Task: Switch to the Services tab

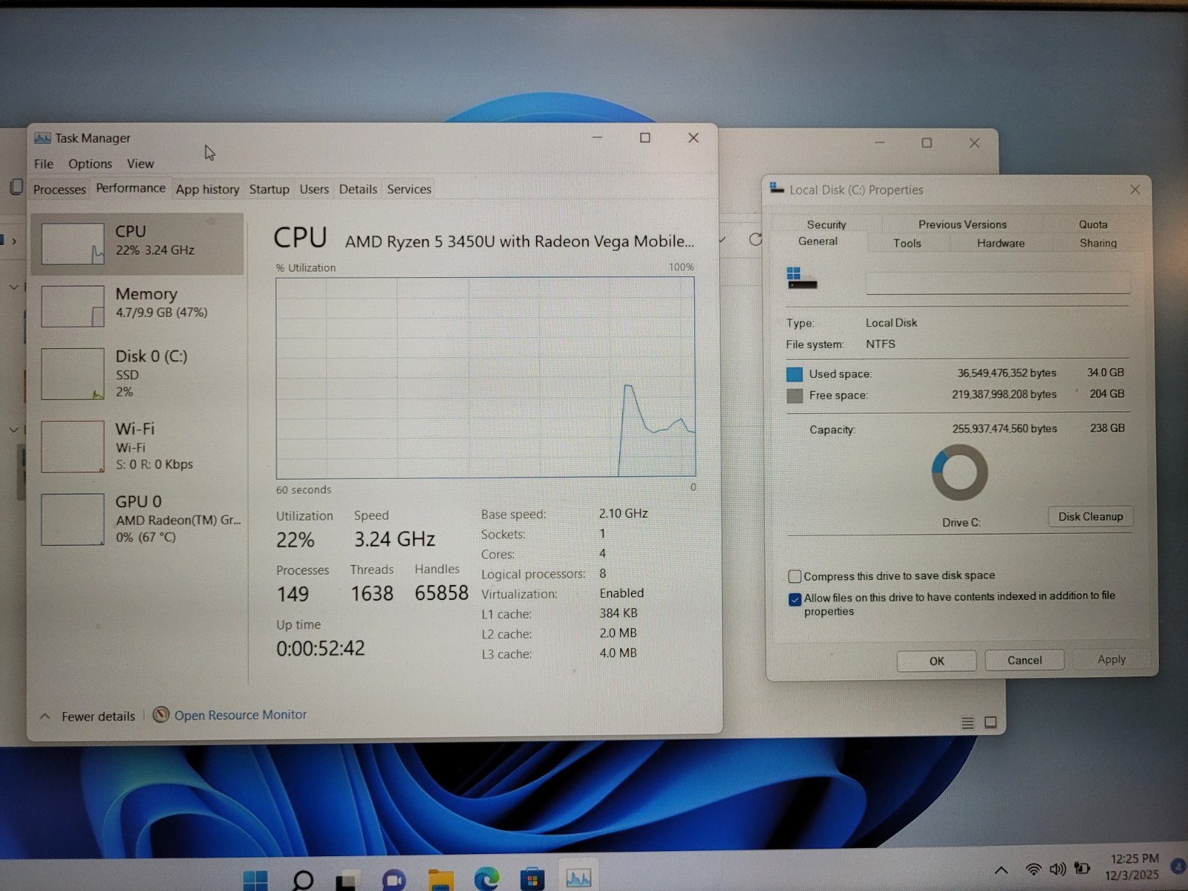Action: click(409, 189)
